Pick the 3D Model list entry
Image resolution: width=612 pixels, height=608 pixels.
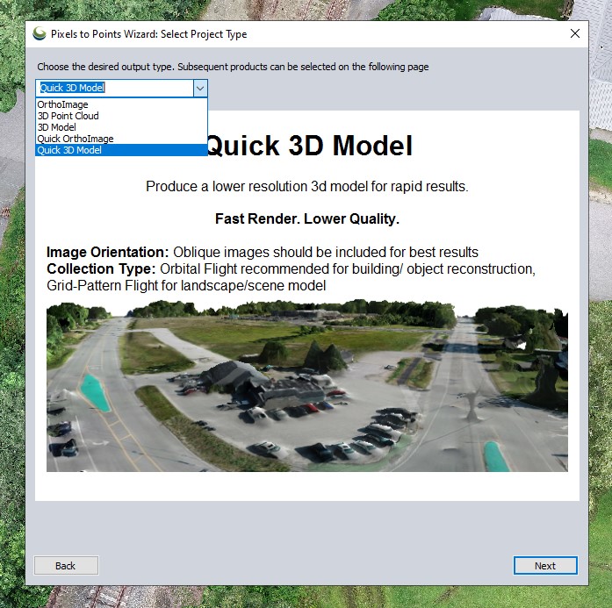121,127
